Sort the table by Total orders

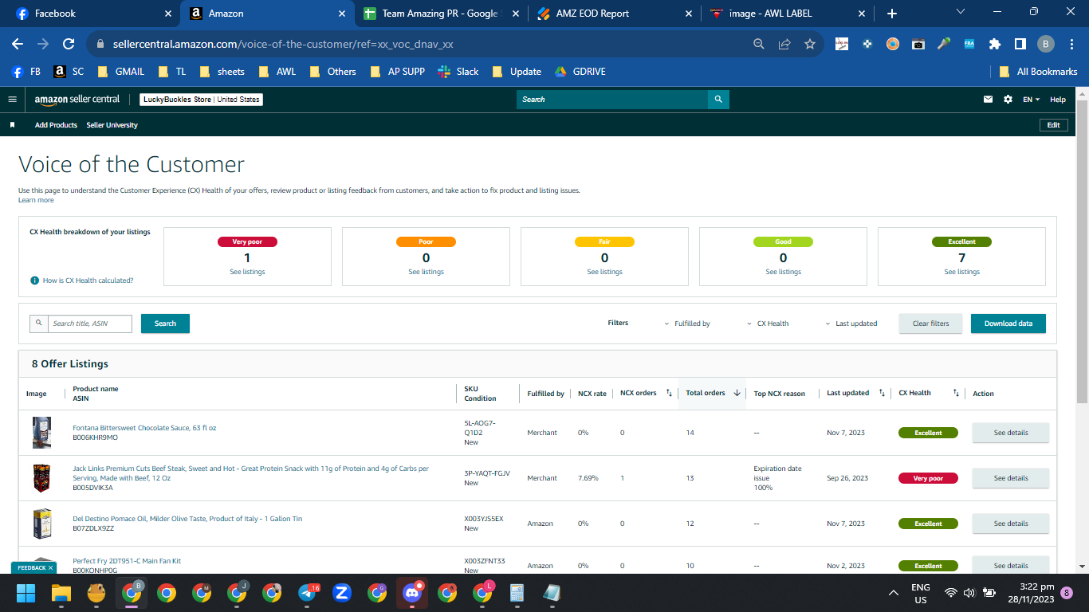737,393
